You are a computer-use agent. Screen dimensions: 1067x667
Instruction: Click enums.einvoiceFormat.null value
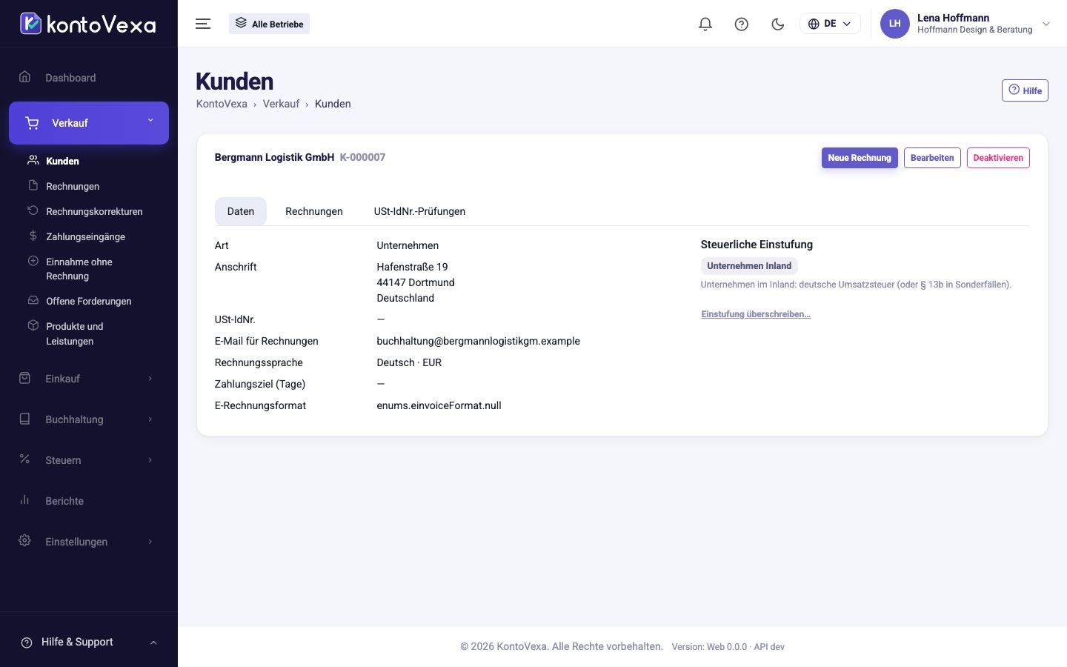coord(439,405)
